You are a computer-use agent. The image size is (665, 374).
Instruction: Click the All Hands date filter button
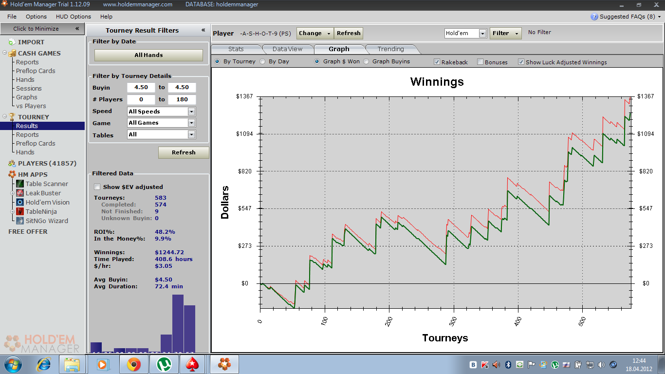click(148, 55)
